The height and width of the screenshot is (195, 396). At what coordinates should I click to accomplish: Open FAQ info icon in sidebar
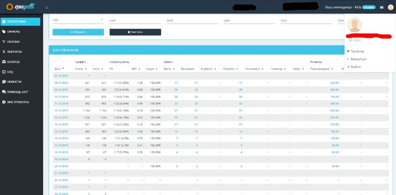click(4, 72)
